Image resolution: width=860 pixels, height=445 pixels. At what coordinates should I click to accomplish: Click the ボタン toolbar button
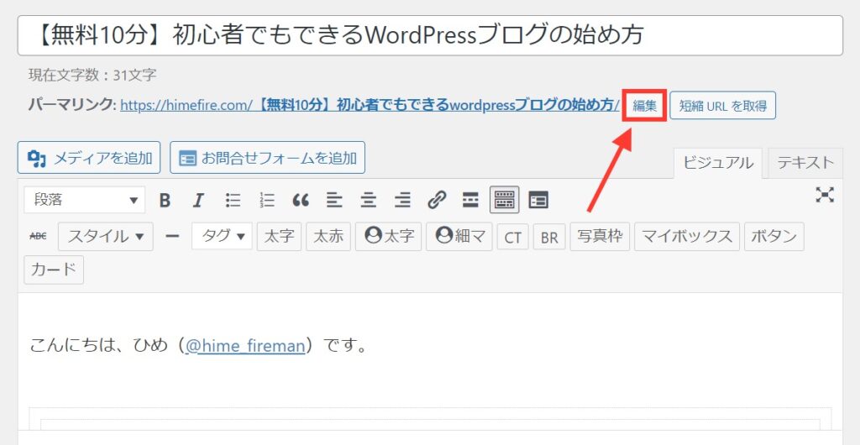pos(773,236)
